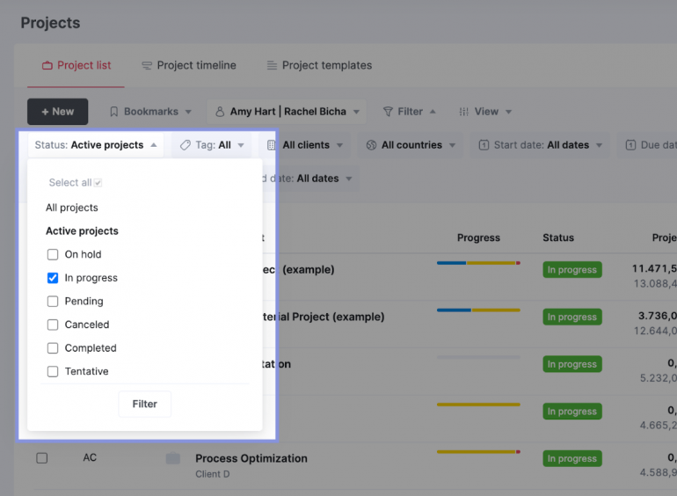Apply status selection with the Filter button
The image size is (677, 496).
tap(145, 404)
